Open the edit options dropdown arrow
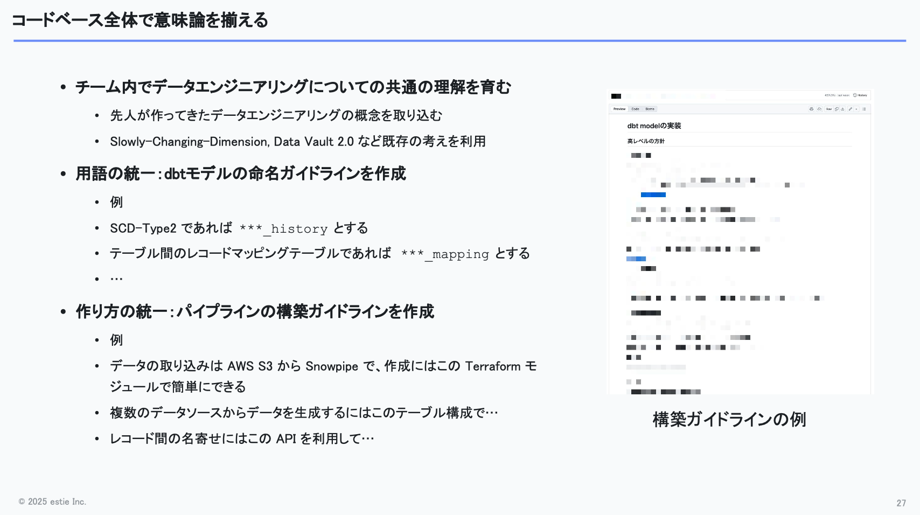 [x=856, y=109]
